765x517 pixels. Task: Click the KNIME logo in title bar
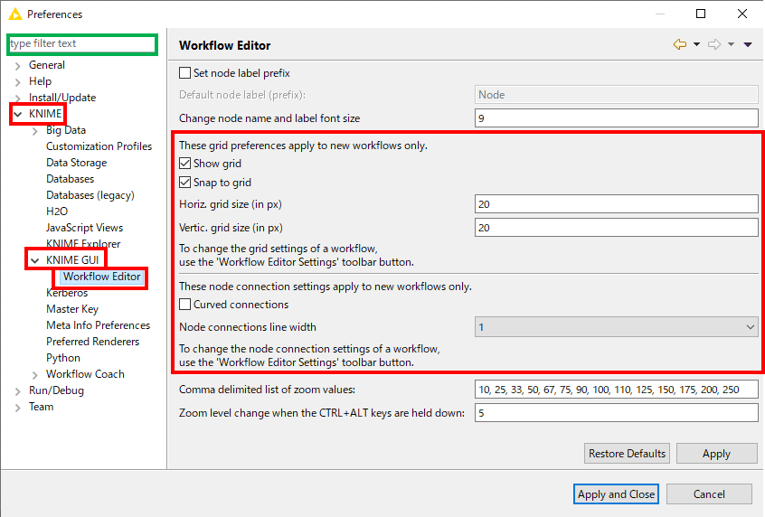point(15,14)
